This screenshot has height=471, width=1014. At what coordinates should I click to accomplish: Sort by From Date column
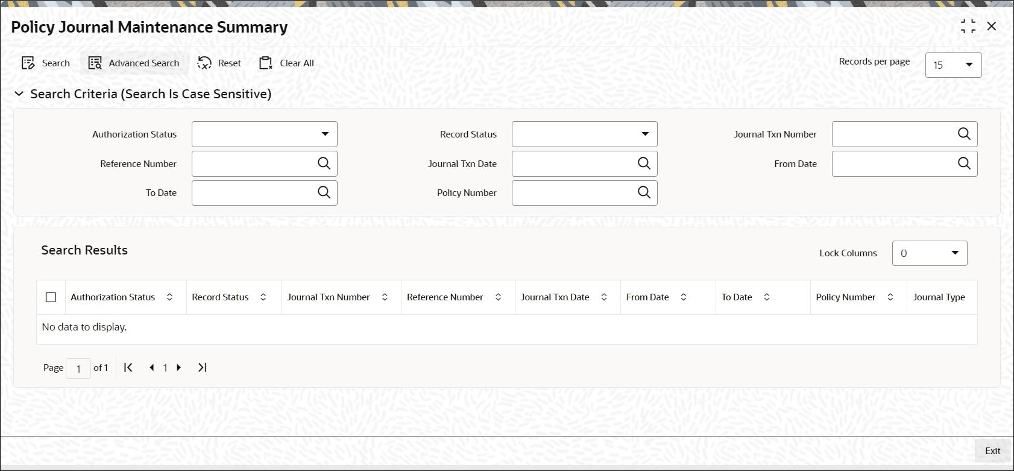pos(684,297)
